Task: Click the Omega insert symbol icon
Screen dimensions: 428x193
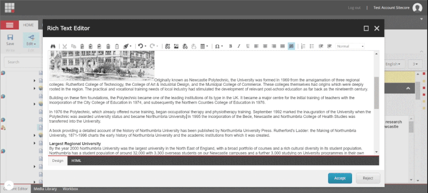Action: coord(217,47)
